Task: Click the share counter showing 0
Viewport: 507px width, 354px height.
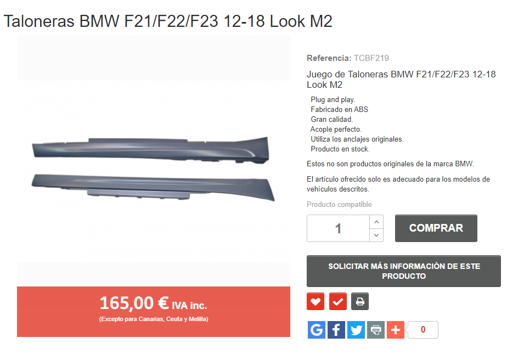Action: pos(422,330)
